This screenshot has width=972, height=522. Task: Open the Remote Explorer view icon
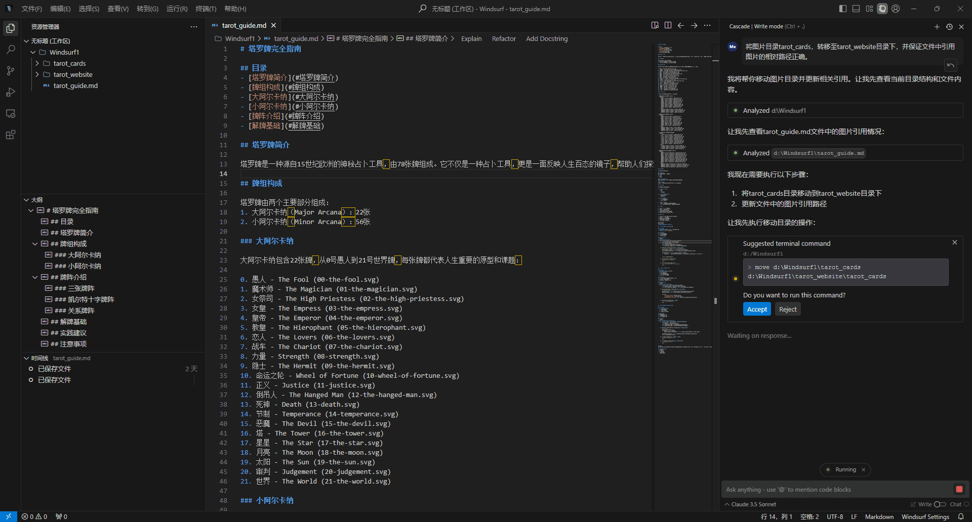(x=10, y=113)
